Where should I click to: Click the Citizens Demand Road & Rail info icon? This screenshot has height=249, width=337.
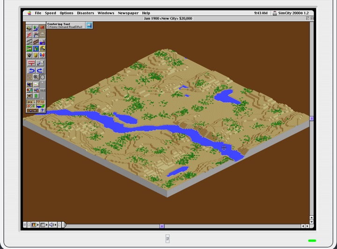tap(88, 25)
